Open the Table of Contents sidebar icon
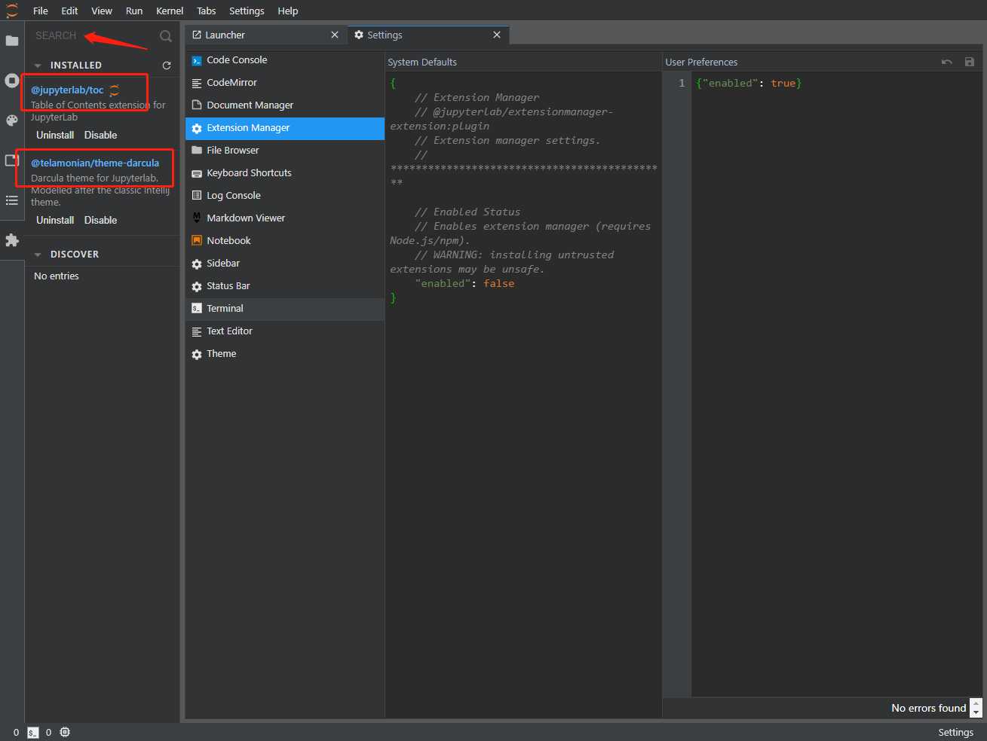987x741 pixels. click(x=12, y=200)
